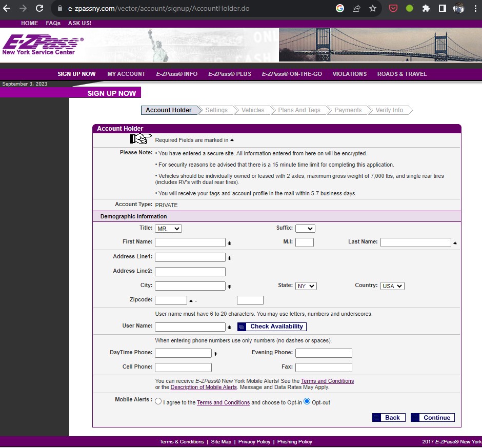
Task: Select the Mobile Alerts Opt-out radio button
Action: [x=307, y=401]
